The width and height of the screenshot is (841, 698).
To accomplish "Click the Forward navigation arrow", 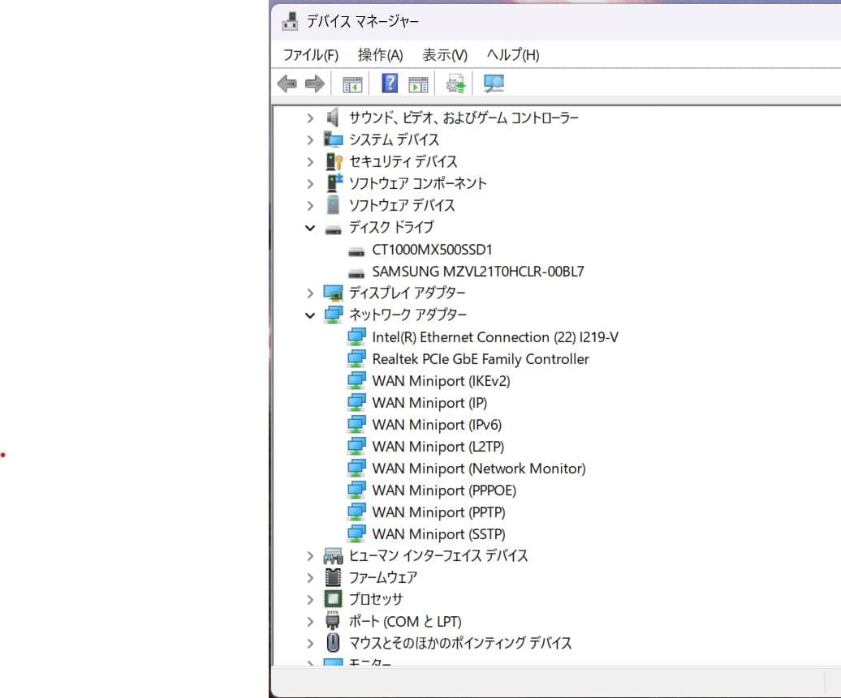I will point(315,83).
